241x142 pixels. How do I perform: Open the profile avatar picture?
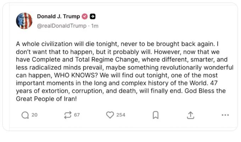point(24,21)
